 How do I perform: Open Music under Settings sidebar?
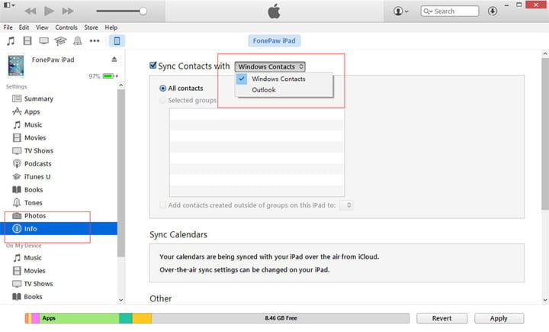point(33,124)
